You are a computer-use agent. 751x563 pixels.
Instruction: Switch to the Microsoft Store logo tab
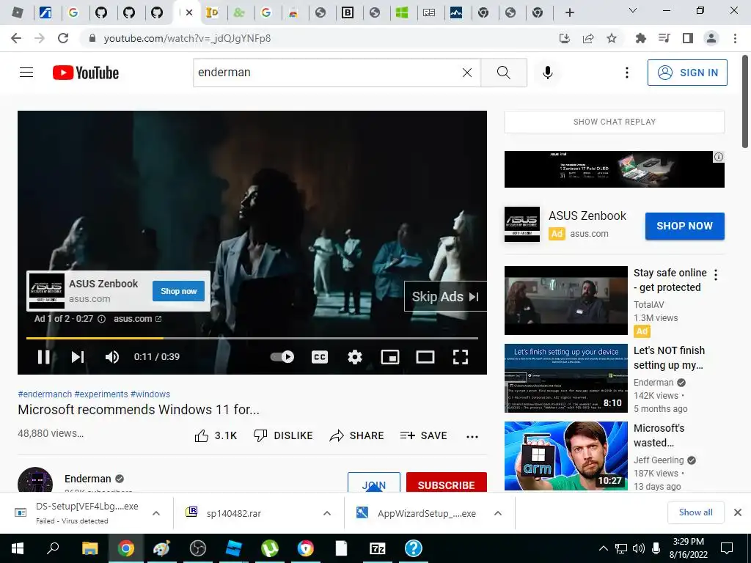402,12
